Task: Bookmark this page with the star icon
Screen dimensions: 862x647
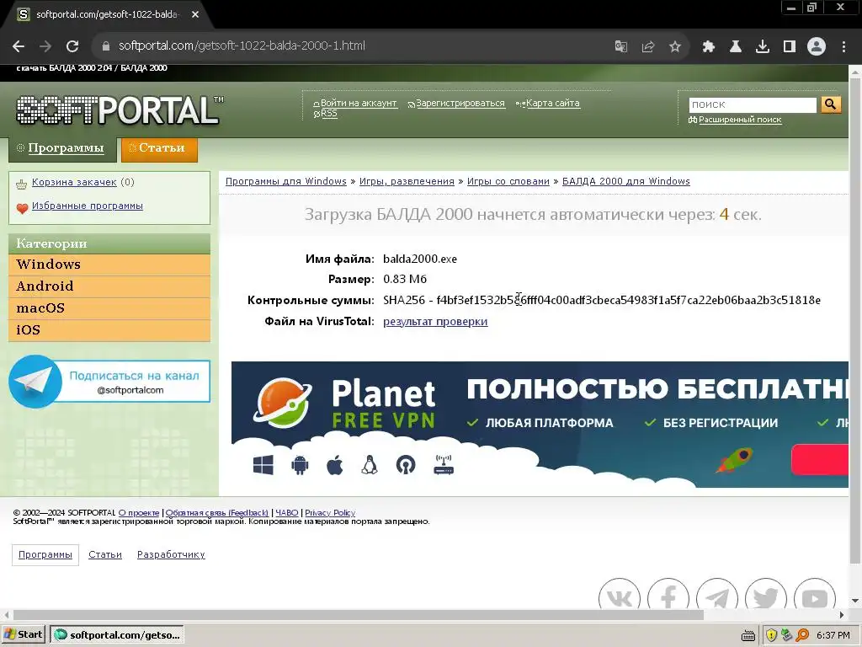Action: point(675,47)
